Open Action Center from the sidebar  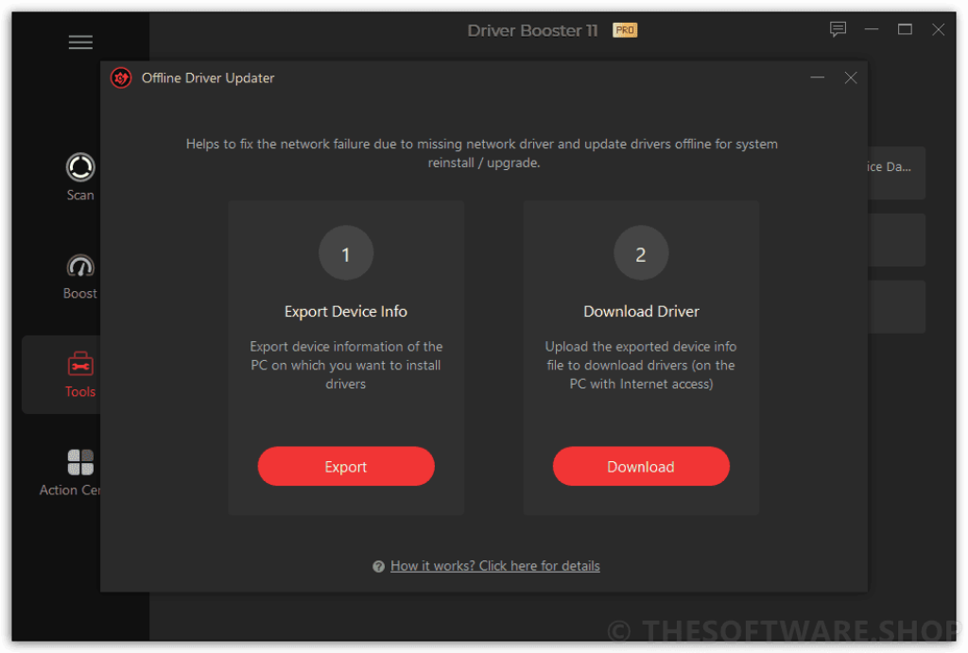70,473
